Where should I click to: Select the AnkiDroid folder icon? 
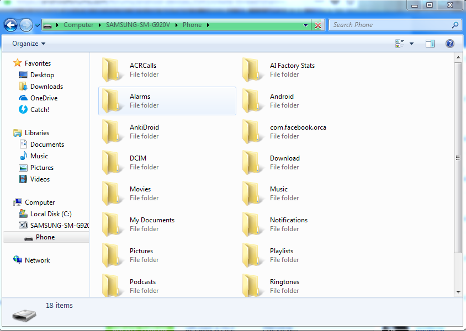(112, 132)
